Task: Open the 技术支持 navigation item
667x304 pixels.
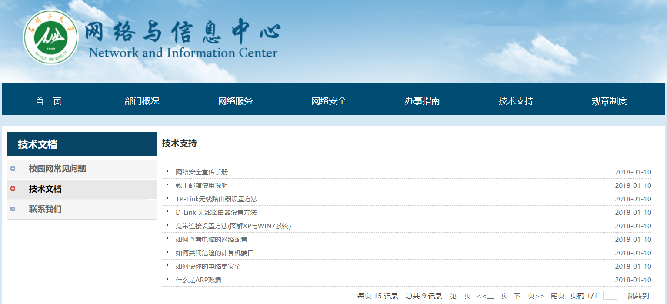Action: (x=516, y=101)
